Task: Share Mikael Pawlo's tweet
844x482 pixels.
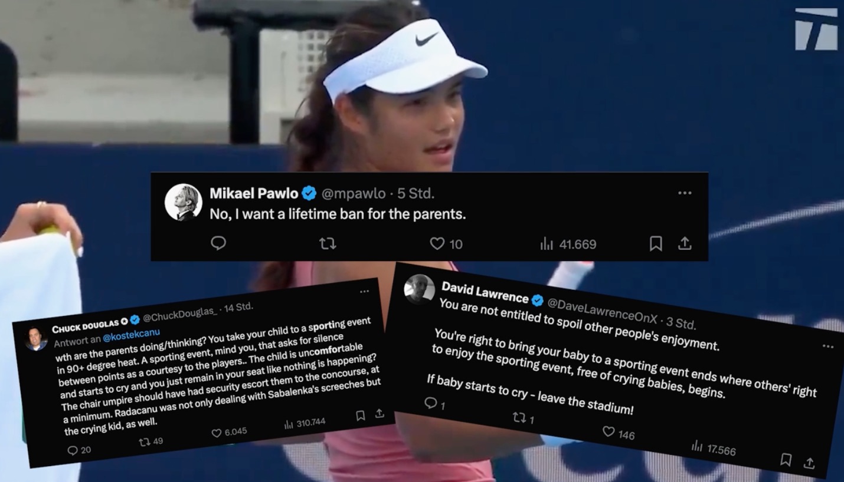Action: pos(684,243)
